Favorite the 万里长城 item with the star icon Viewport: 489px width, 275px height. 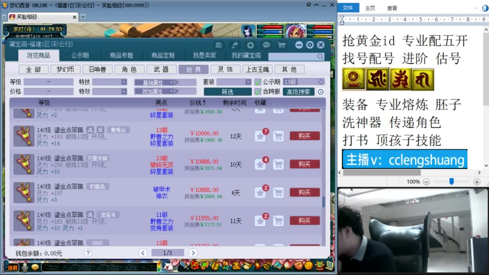coord(260,165)
